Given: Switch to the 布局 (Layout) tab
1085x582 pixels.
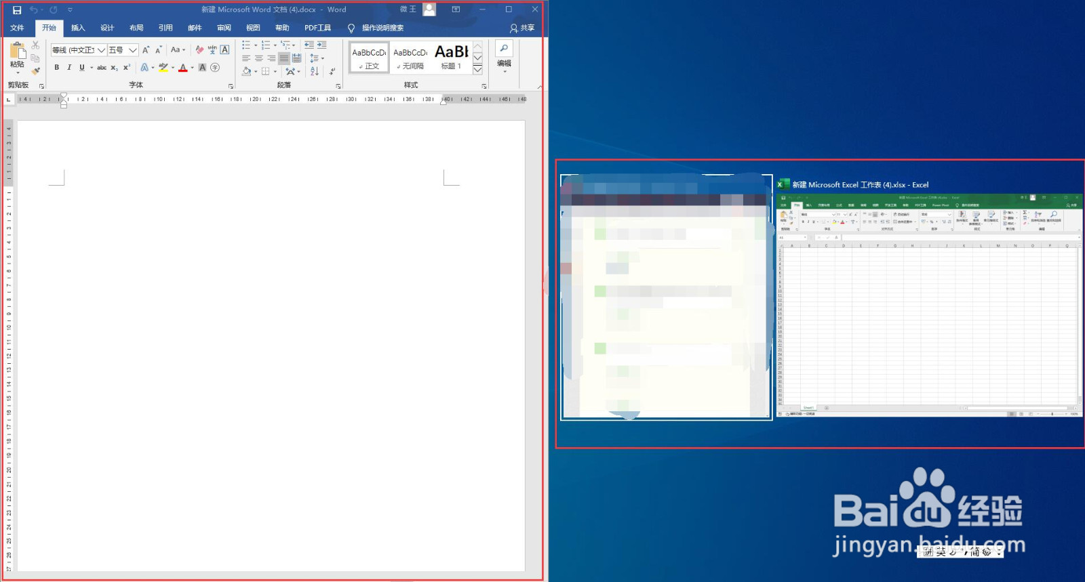Looking at the screenshot, I should point(136,28).
